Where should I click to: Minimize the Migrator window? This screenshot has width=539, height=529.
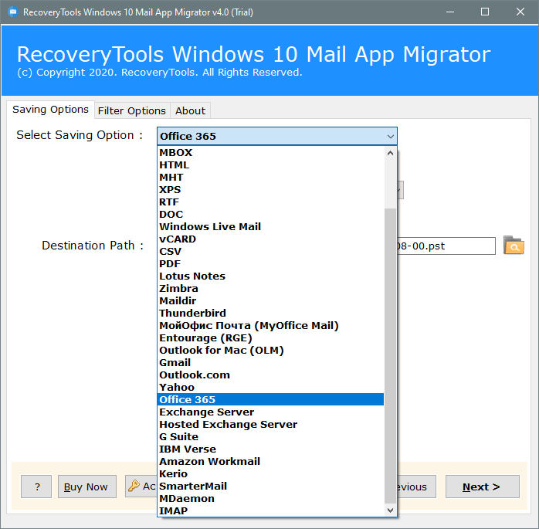coord(450,12)
